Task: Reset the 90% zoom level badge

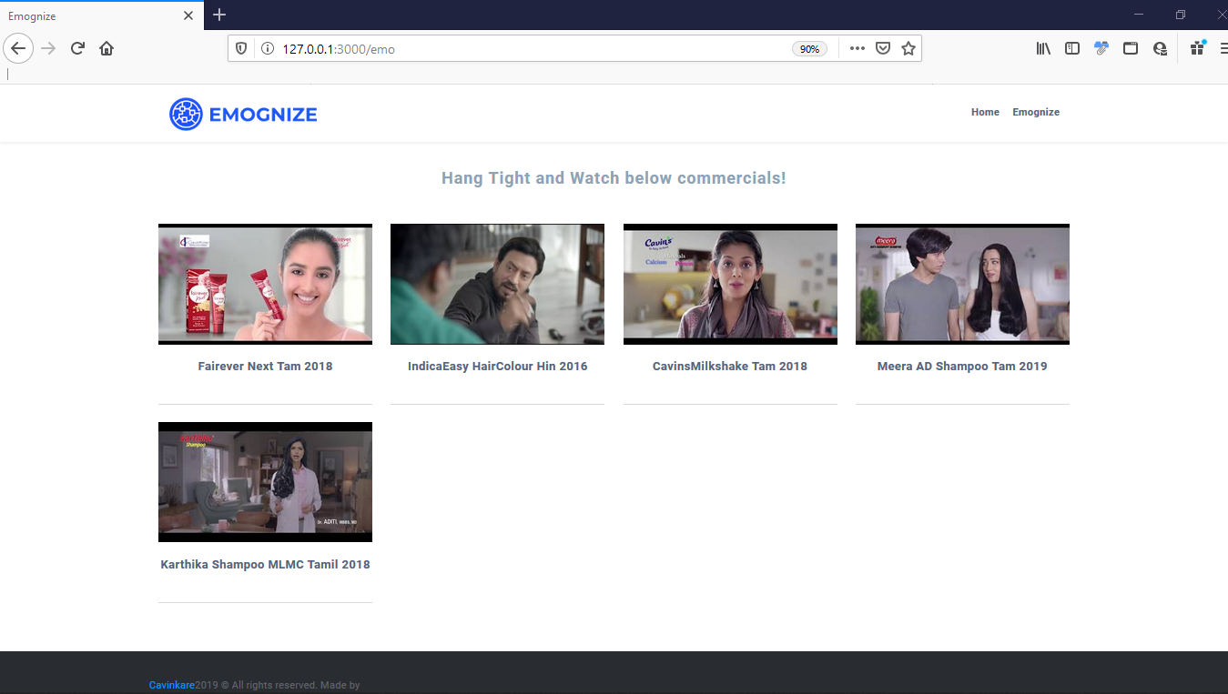Action: [809, 49]
